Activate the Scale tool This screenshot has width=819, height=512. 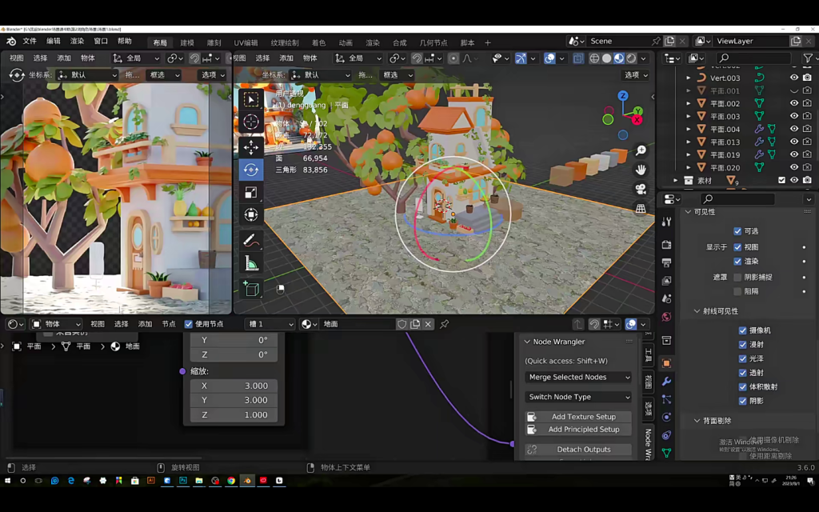point(251,192)
